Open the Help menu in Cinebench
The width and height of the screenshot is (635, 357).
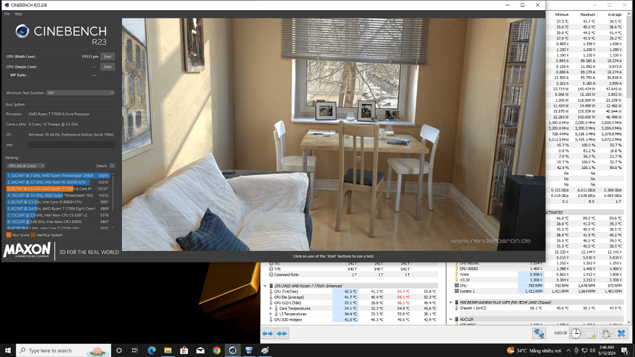click(18, 14)
